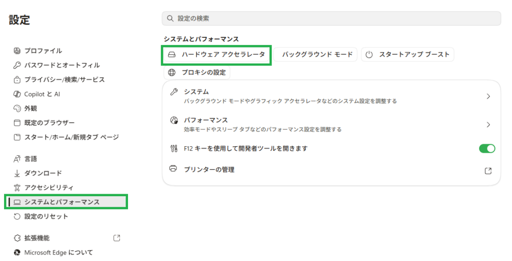This screenshot has width=512, height=261.
Task: Click the wrench icon in the システム row
Action: pyautogui.click(x=173, y=92)
